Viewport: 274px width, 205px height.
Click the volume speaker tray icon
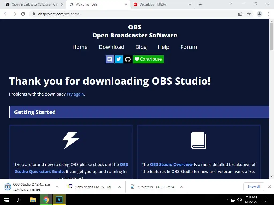tap(239, 200)
